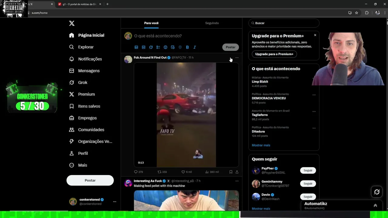This screenshot has width=388, height=218.
Task: Open Explorar in the sidebar
Action: (81, 47)
